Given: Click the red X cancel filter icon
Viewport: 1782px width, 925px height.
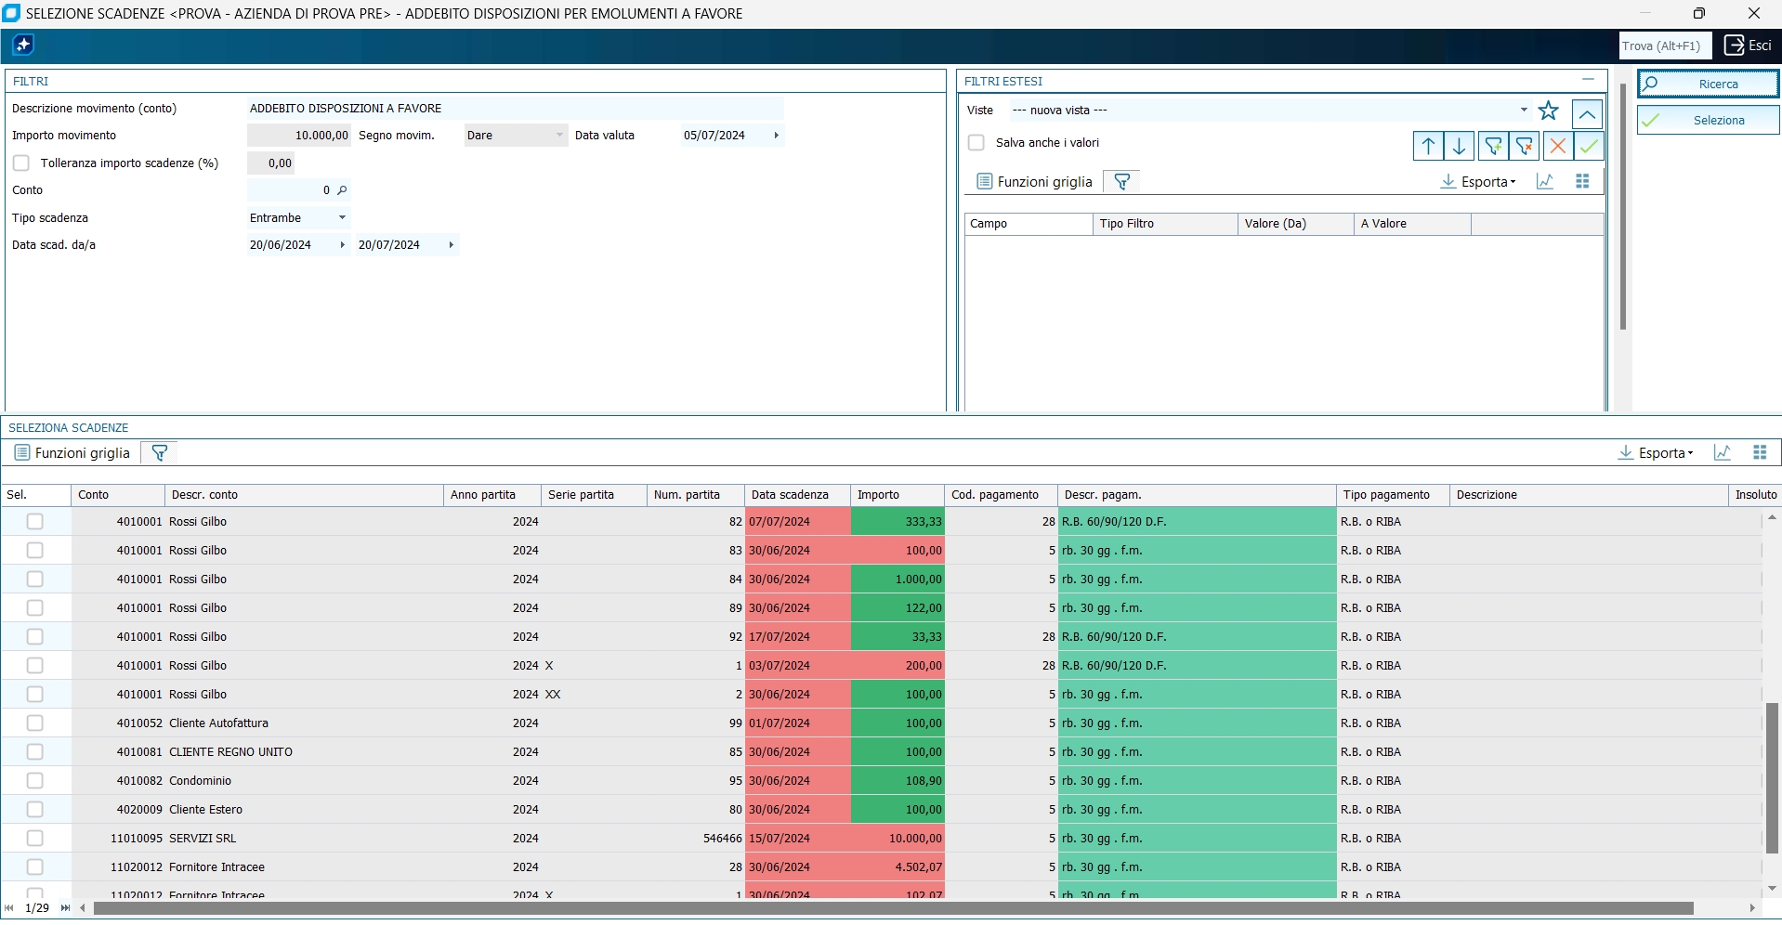Looking at the screenshot, I should [x=1557, y=147].
